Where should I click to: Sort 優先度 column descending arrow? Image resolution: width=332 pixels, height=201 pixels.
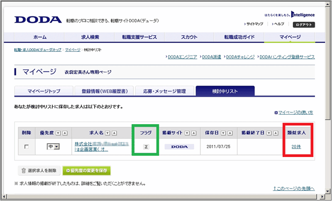pos(59,133)
